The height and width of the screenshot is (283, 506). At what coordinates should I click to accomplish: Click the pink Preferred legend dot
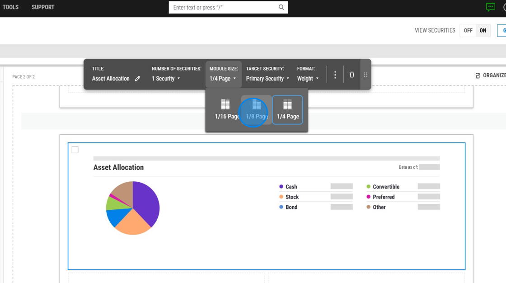pos(368,197)
